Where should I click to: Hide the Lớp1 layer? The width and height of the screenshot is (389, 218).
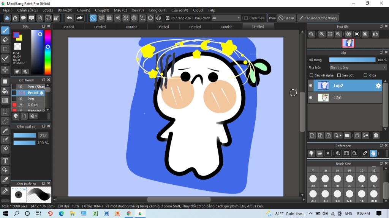click(x=311, y=98)
